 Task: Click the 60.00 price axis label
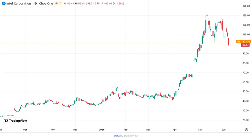246,82
